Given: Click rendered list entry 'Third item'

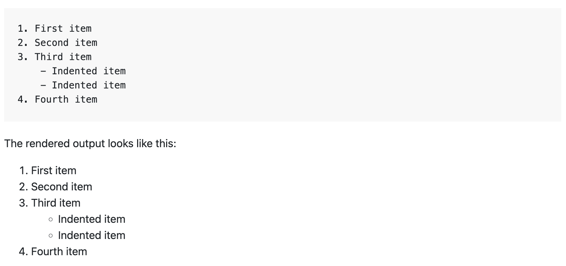Looking at the screenshot, I should tap(56, 203).
